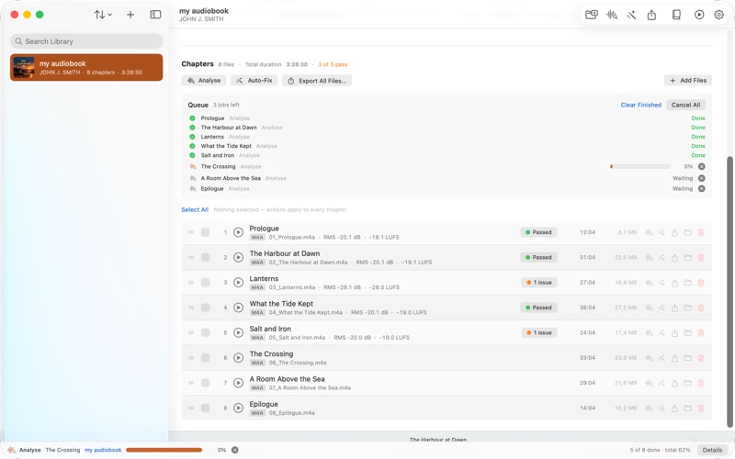
Task: Cancel The Crossing job in the queue
Action: pos(701,166)
